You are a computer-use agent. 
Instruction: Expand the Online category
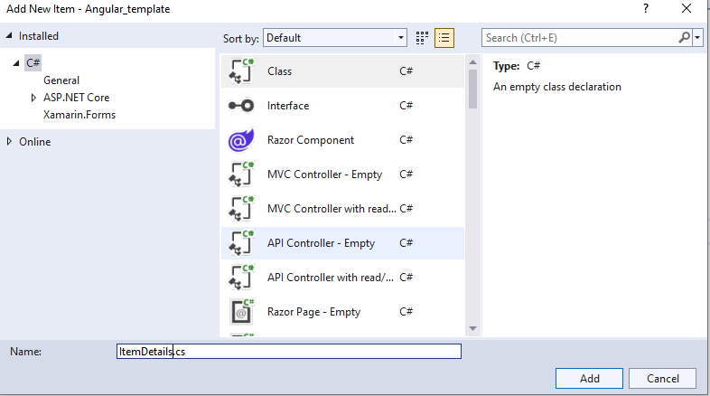point(10,142)
